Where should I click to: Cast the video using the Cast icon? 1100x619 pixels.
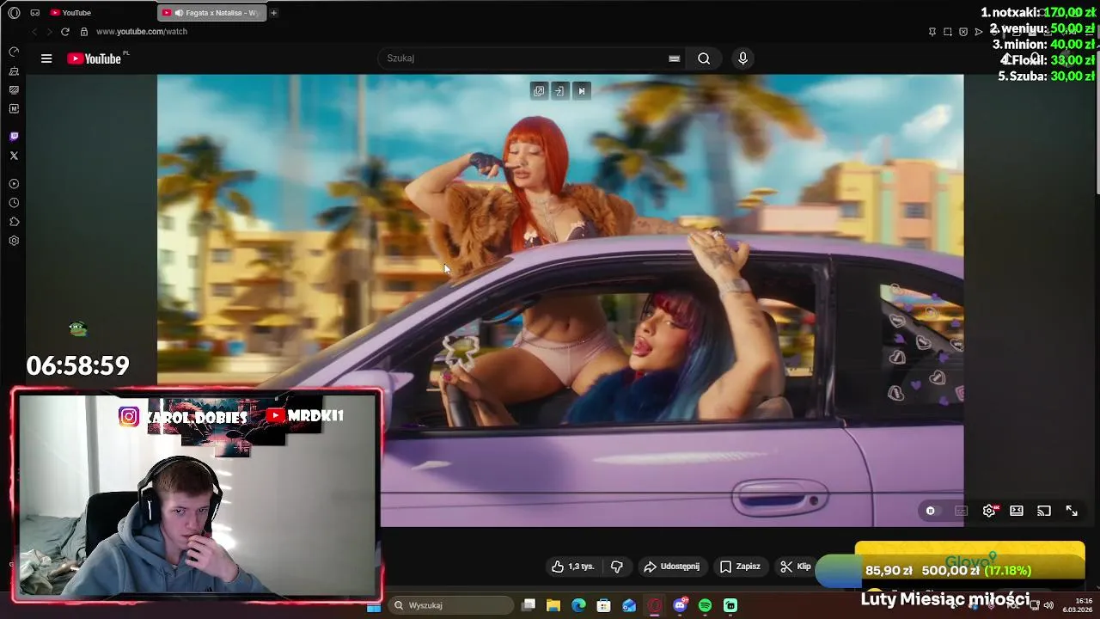point(1044,511)
